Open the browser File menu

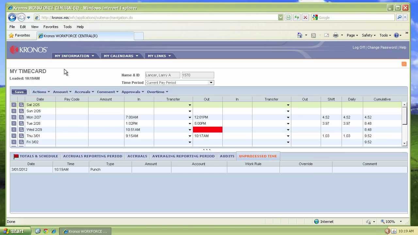[x=12, y=27]
